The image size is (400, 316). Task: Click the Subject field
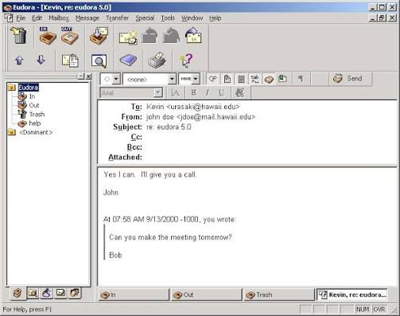tap(270, 127)
